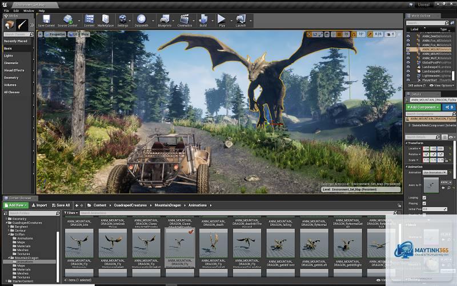
Task: Open scale snap 0.25 dropdown
Action: 378,34
